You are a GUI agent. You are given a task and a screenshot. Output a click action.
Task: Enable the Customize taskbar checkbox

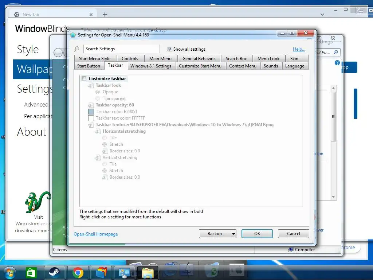tap(84, 79)
